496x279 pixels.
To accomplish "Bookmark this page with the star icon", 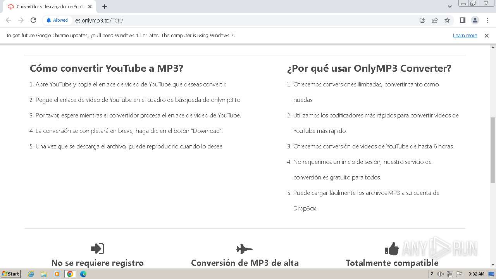I will pyautogui.click(x=447, y=20).
